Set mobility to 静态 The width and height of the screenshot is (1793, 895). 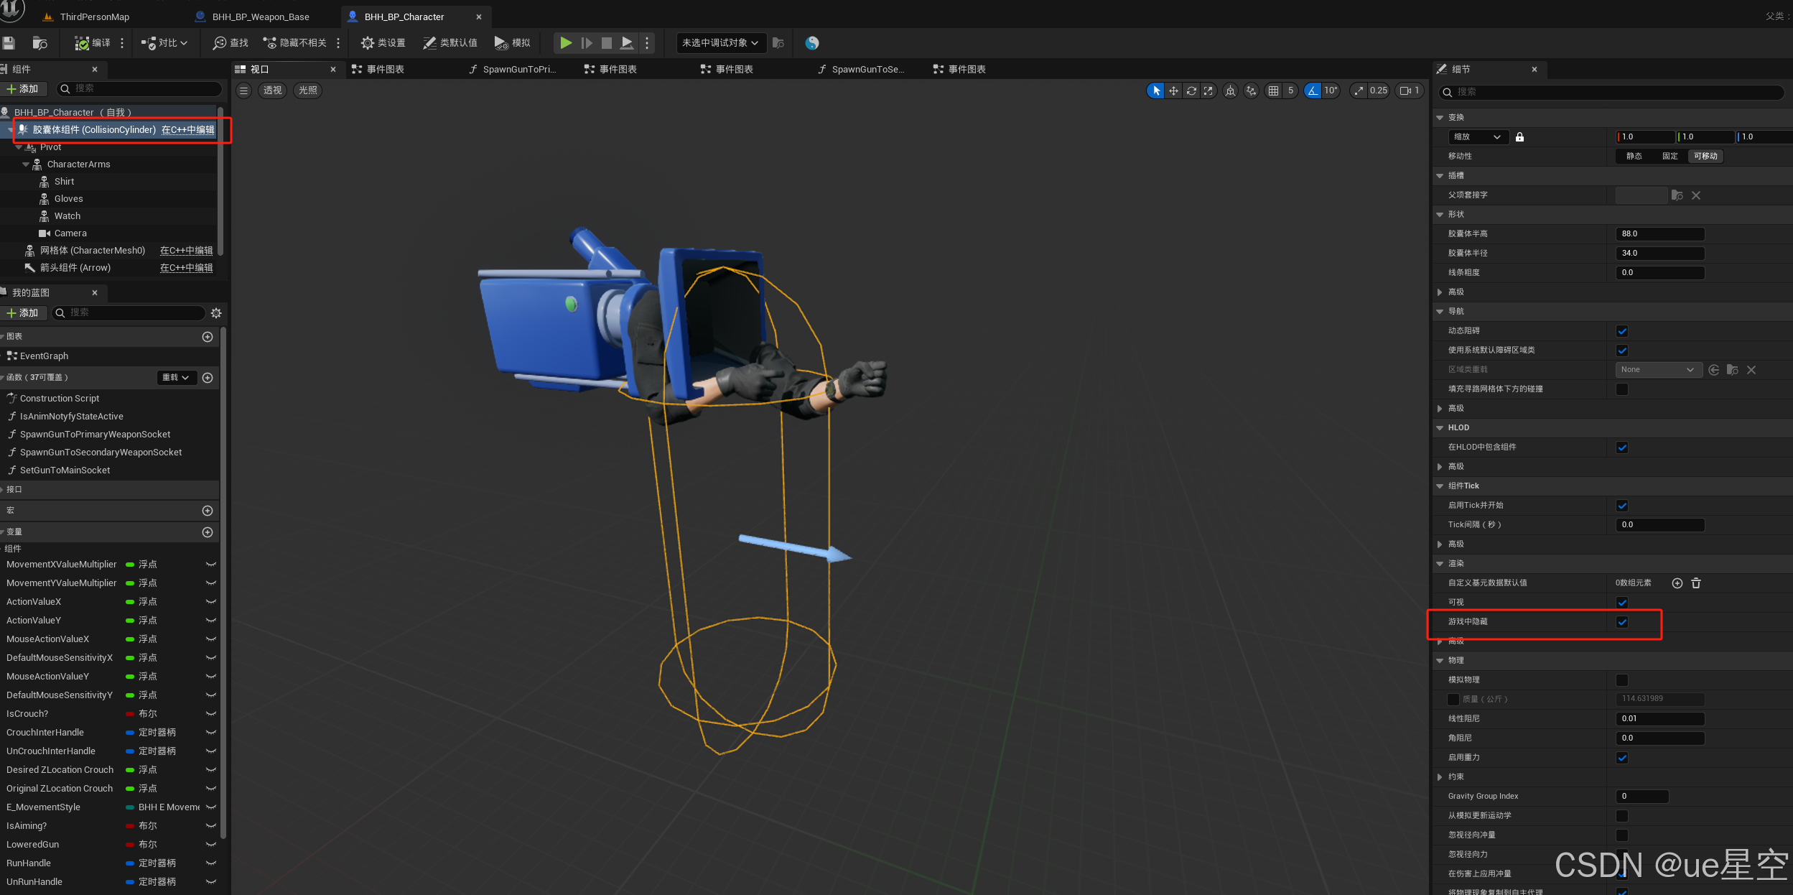tap(1634, 157)
